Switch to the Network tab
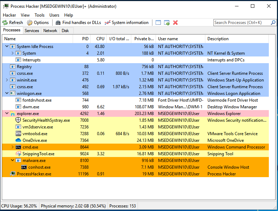Viewport: 278px width, 211px height. click(50, 31)
